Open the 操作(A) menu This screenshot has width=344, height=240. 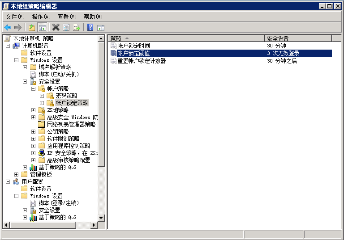click(41, 17)
